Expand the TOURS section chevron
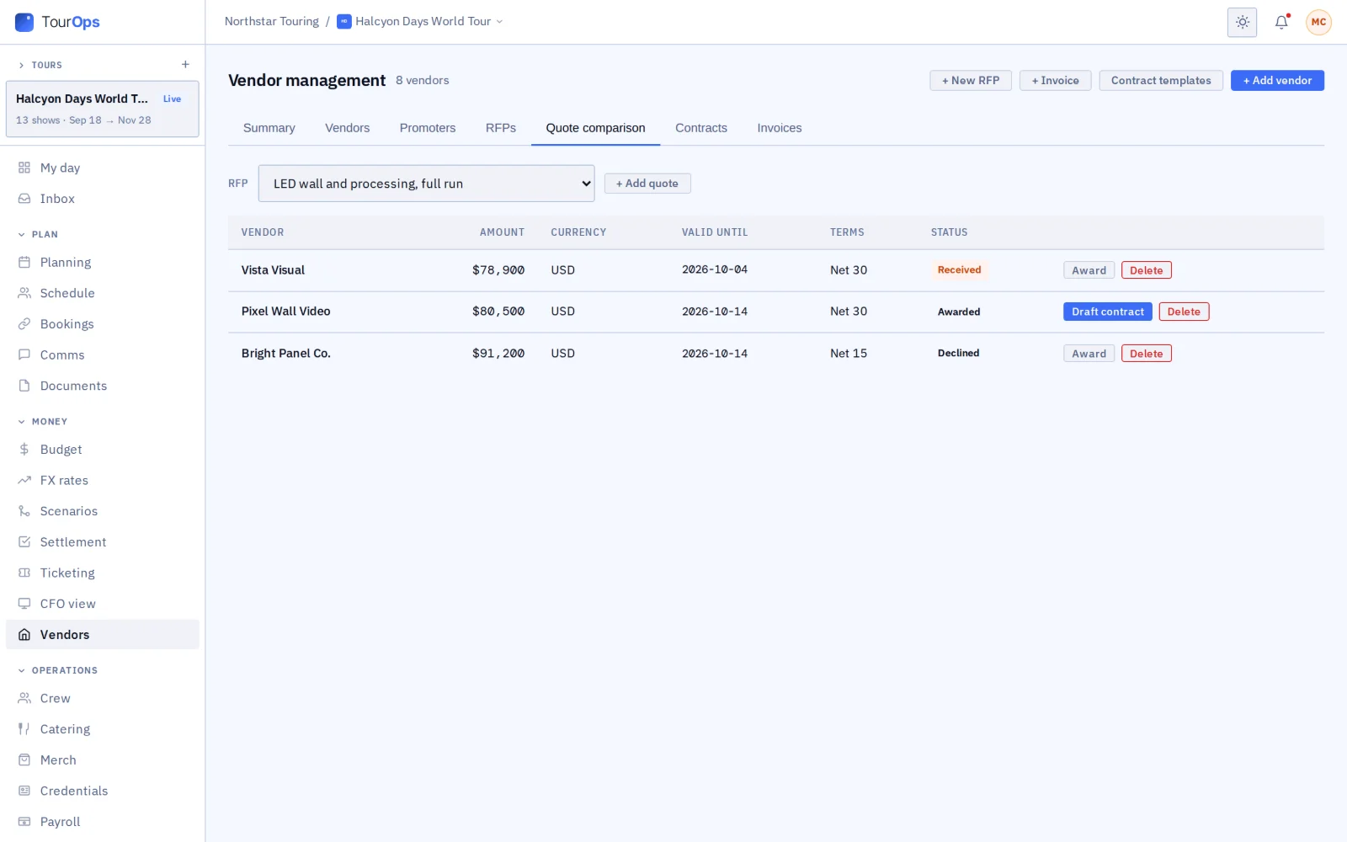1347x842 pixels. pyautogui.click(x=21, y=65)
